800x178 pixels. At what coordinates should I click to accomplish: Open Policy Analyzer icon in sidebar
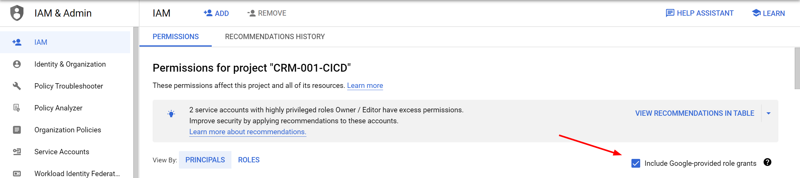point(17,108)
